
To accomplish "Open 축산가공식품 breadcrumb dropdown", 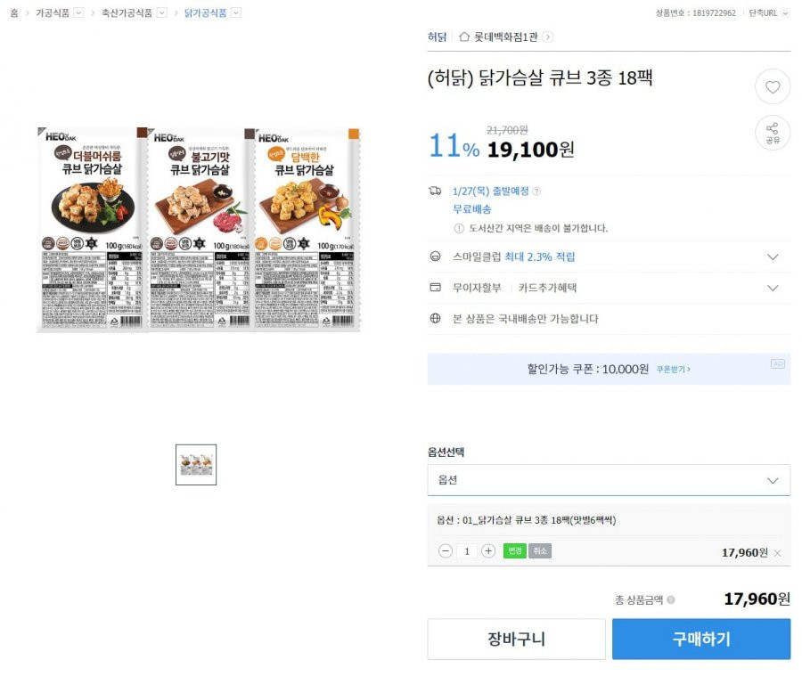I will (161, 12).
